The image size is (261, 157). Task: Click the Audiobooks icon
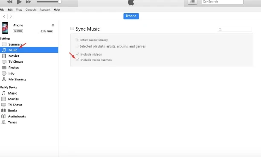[3, 116]
